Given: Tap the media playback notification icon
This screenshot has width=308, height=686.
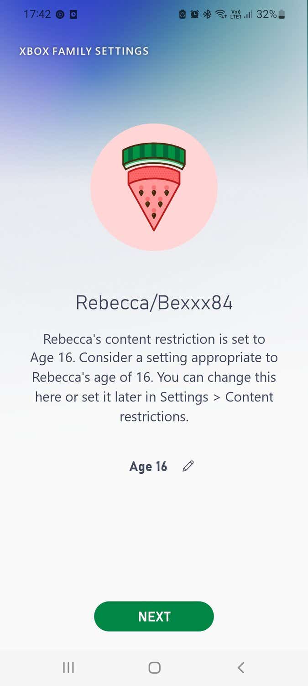Looking at the screenshot, I should click(60, 14).
